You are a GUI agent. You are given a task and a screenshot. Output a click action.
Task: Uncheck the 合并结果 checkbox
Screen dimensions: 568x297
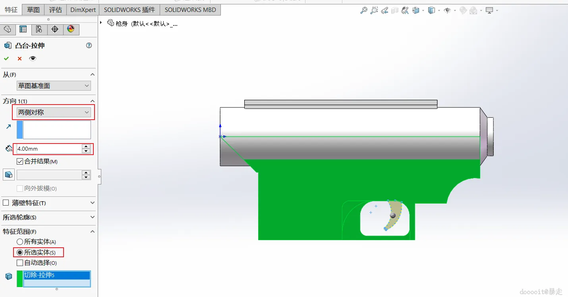pos(20,161)
